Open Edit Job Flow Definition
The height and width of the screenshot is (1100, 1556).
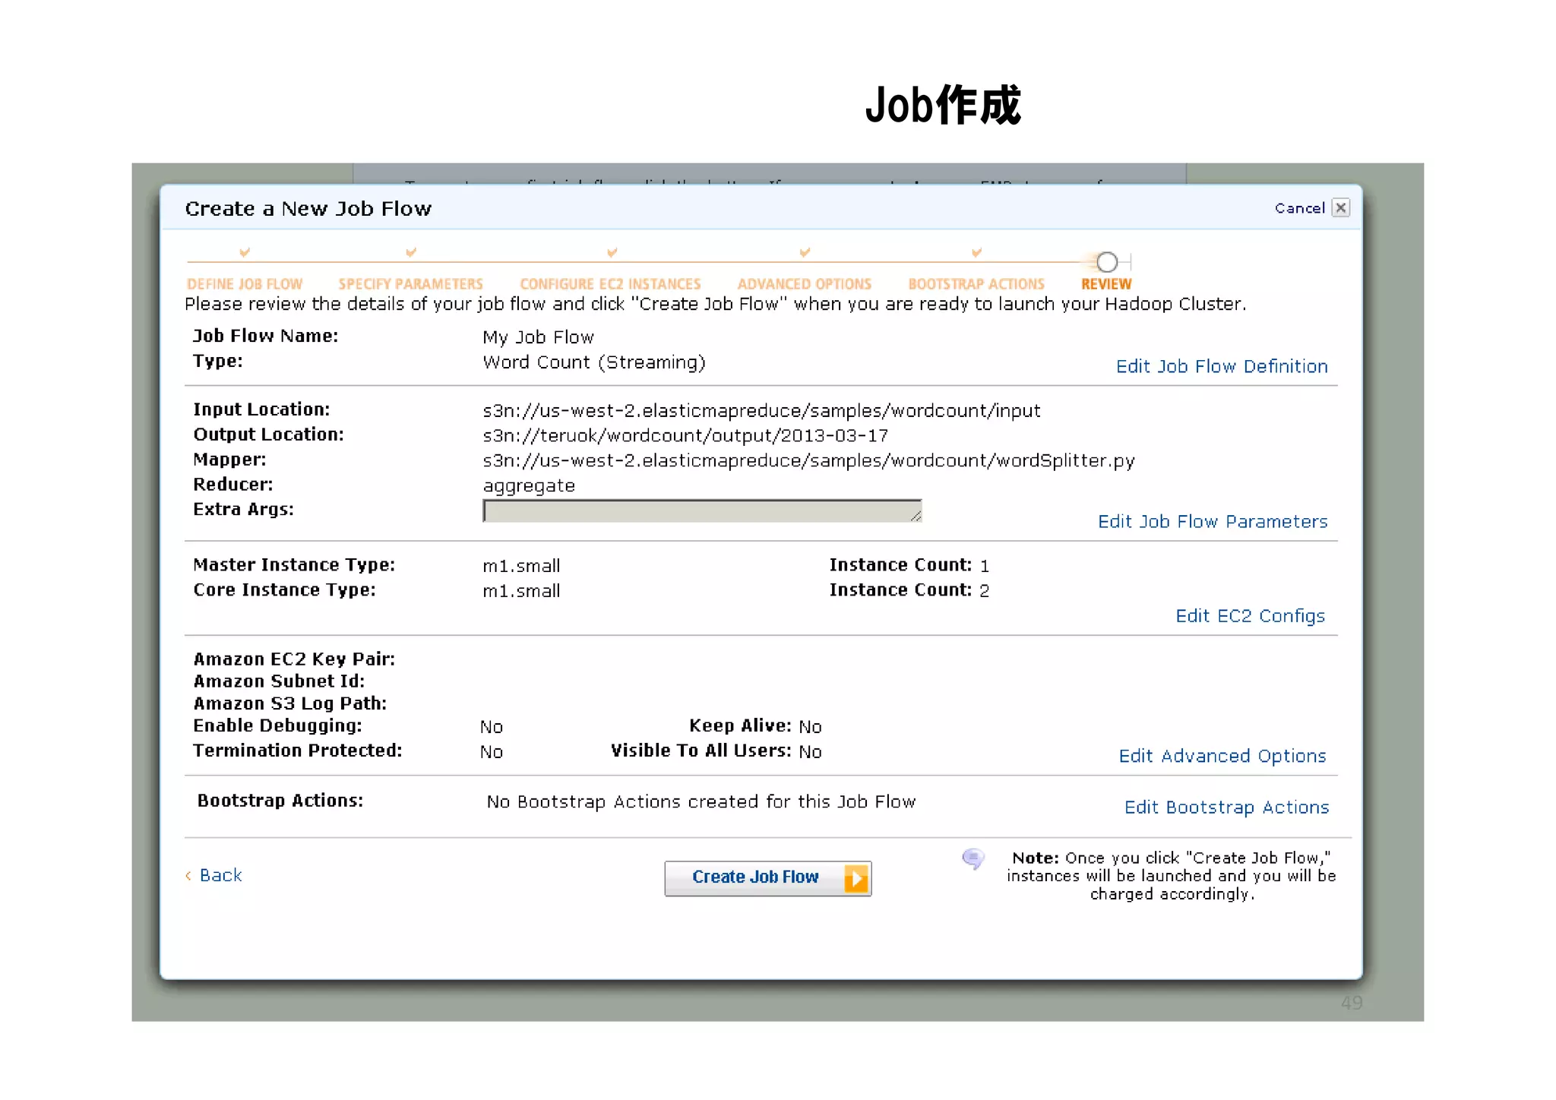click(1222, 366)
